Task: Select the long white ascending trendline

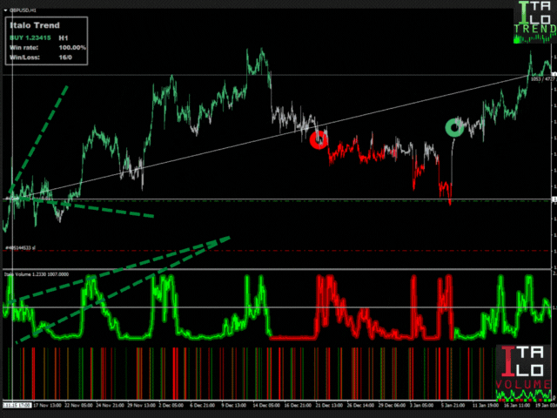Action: pyautogui.click(x=270, y=138)
